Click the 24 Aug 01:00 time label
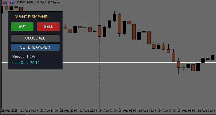This screenshot has height=115, width=216. (108, 111)
